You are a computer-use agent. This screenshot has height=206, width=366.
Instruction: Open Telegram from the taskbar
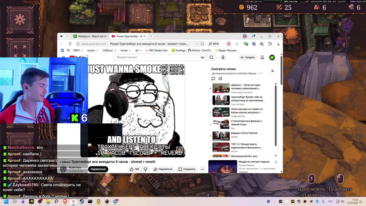coord(116,201)
